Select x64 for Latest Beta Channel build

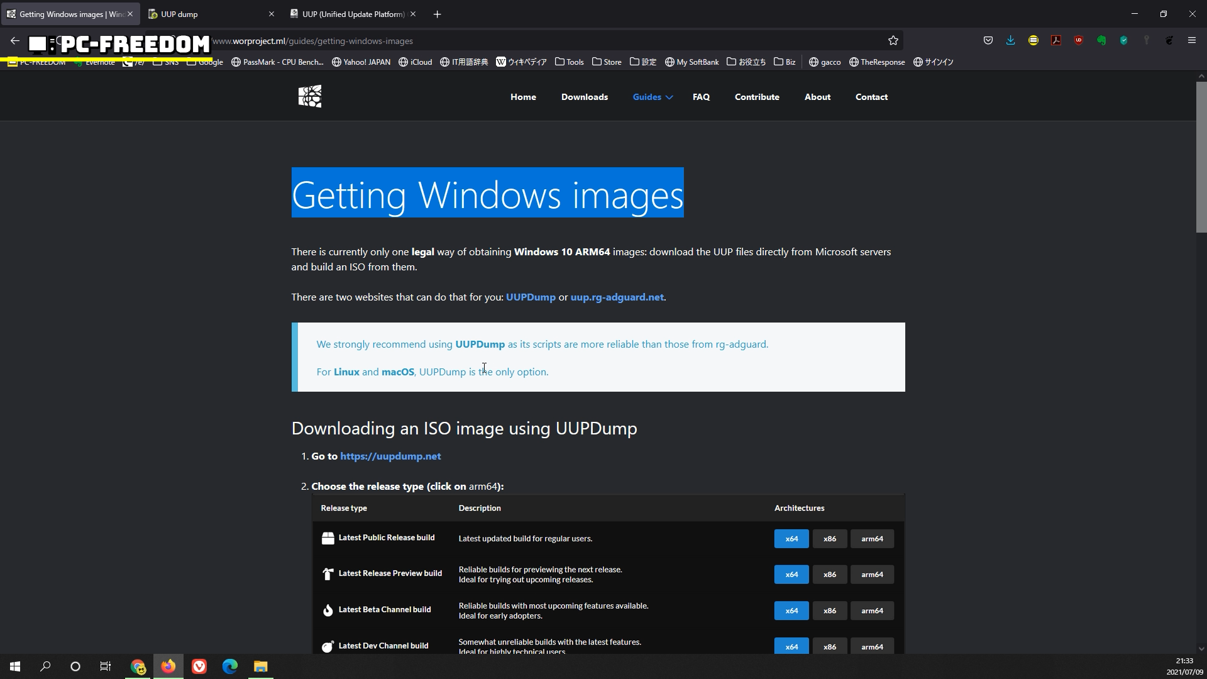click(x=791, y=610)
